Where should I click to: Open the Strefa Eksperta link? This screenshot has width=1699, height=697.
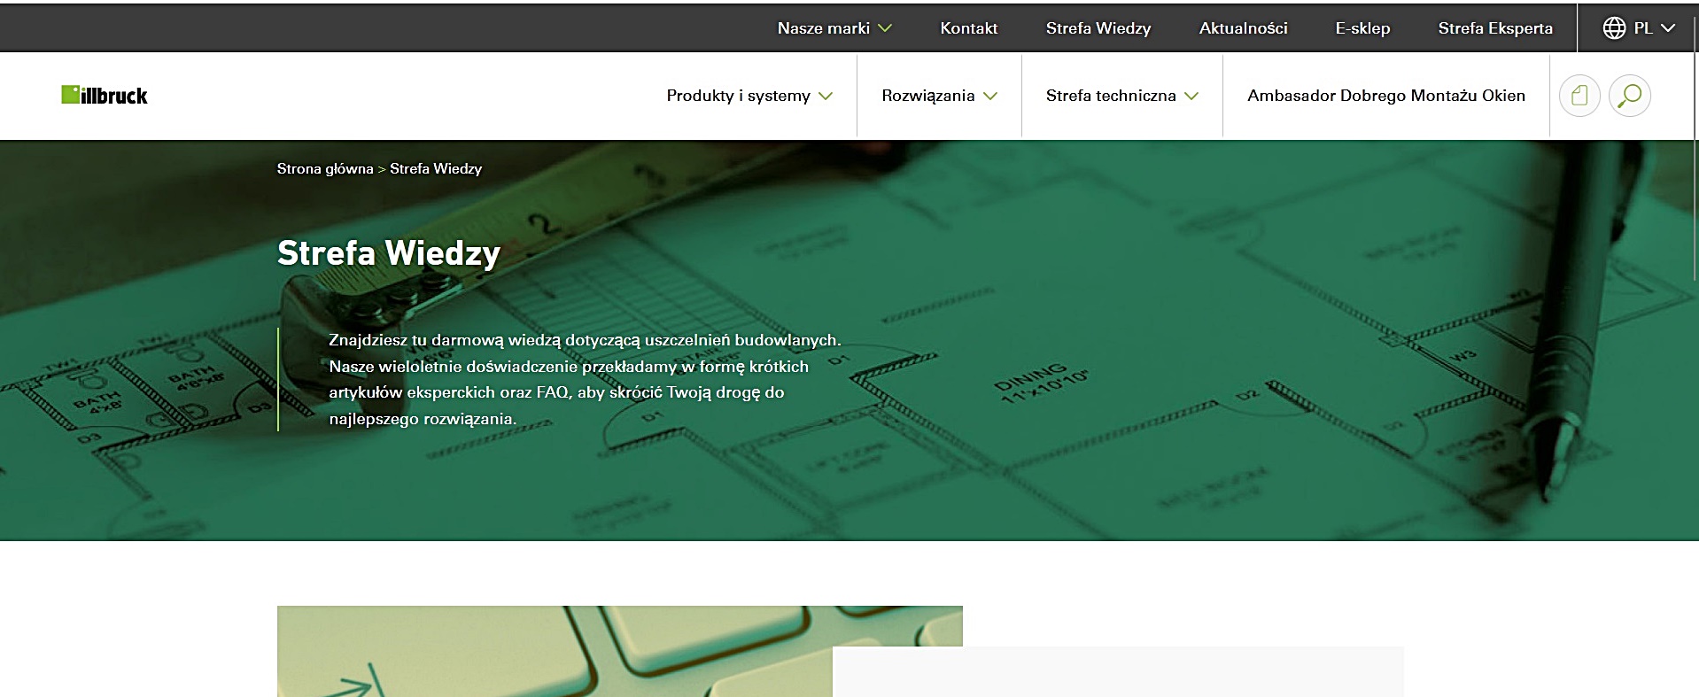point(1494,28)
